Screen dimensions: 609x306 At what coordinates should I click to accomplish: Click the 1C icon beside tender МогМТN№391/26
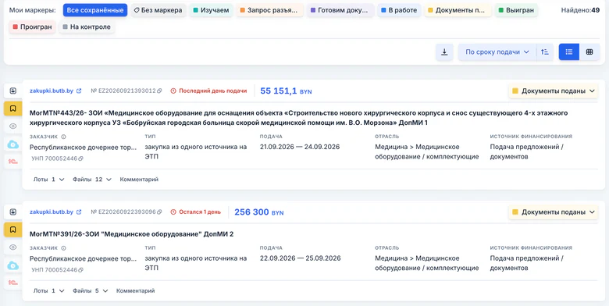click(13, 283)
